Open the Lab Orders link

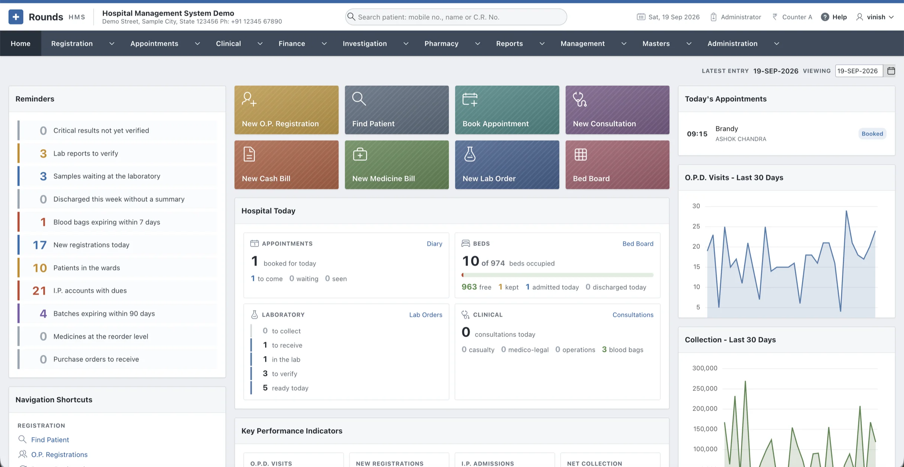coord(426,315)
